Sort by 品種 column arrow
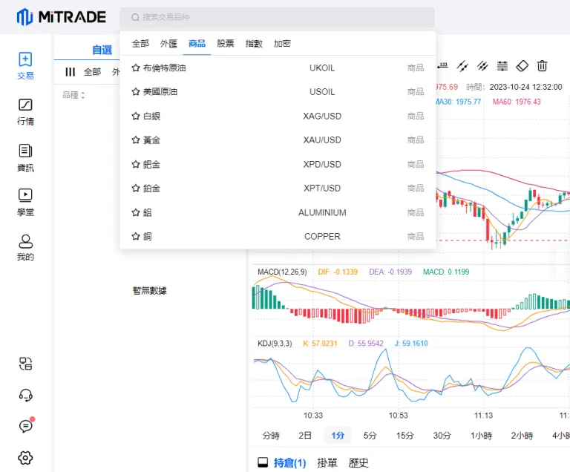The image size is (570, 472). click(83, 95)
